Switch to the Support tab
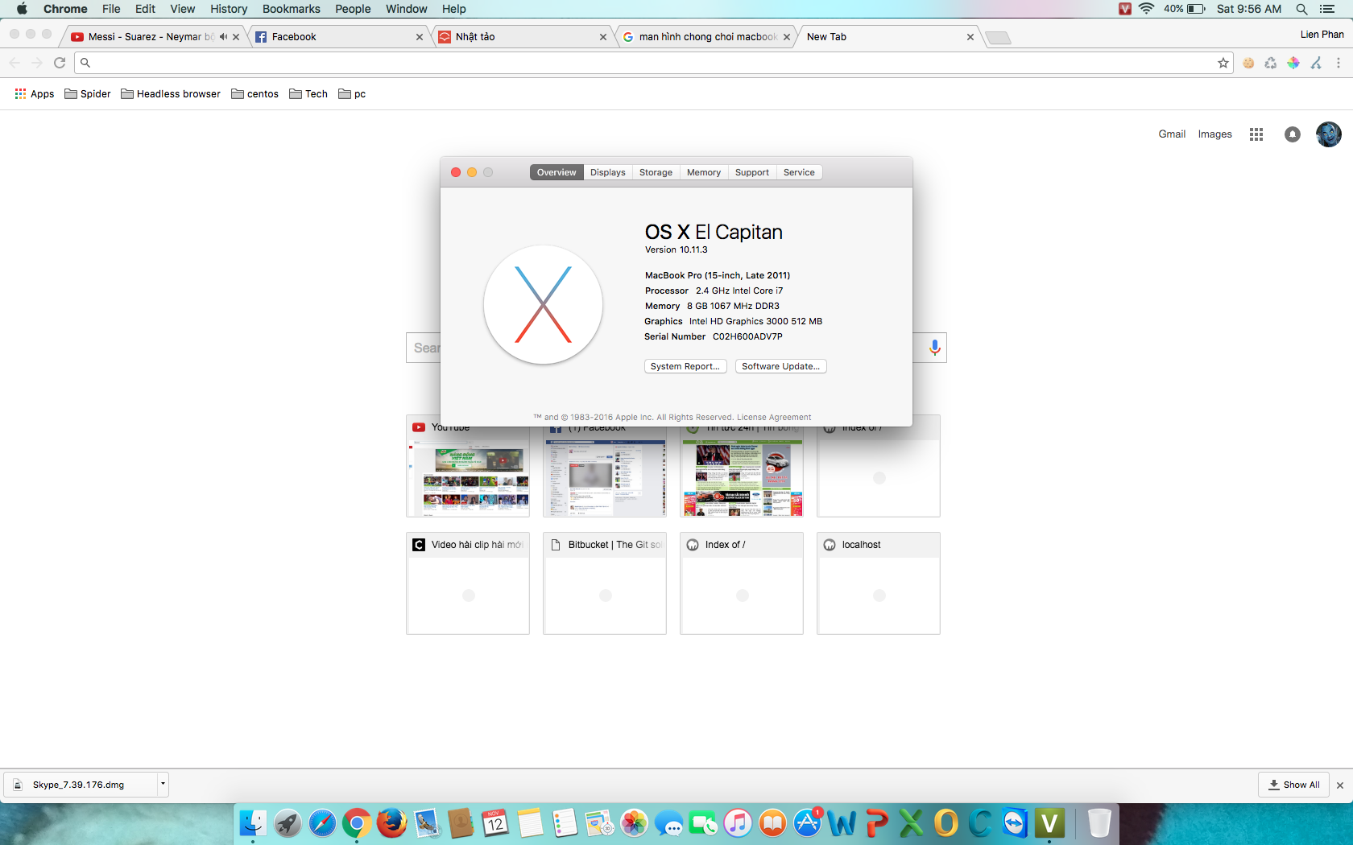The height and width of the screenshot is (845, 1353). click(x=752, y=172)
